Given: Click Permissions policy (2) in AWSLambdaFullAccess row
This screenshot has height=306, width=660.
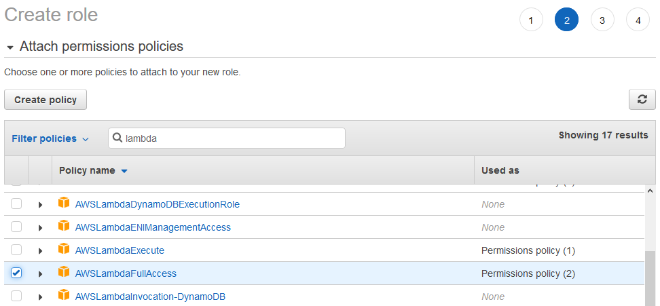Looking at the screenshot, I should (x=528, y=273).
